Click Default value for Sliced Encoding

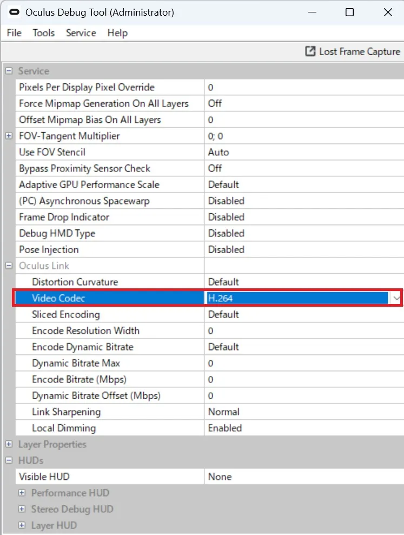(x=223, y=314)
